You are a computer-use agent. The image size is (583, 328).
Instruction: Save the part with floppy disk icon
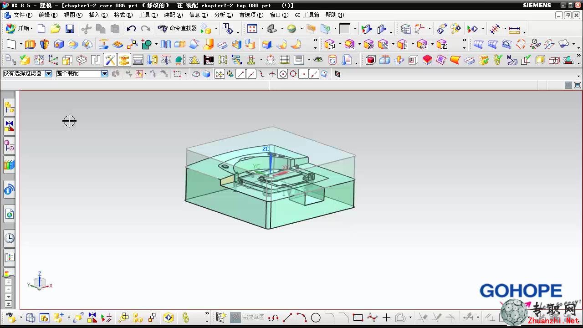(70, 29)
